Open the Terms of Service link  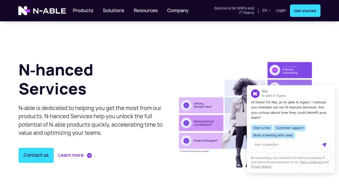311,162
